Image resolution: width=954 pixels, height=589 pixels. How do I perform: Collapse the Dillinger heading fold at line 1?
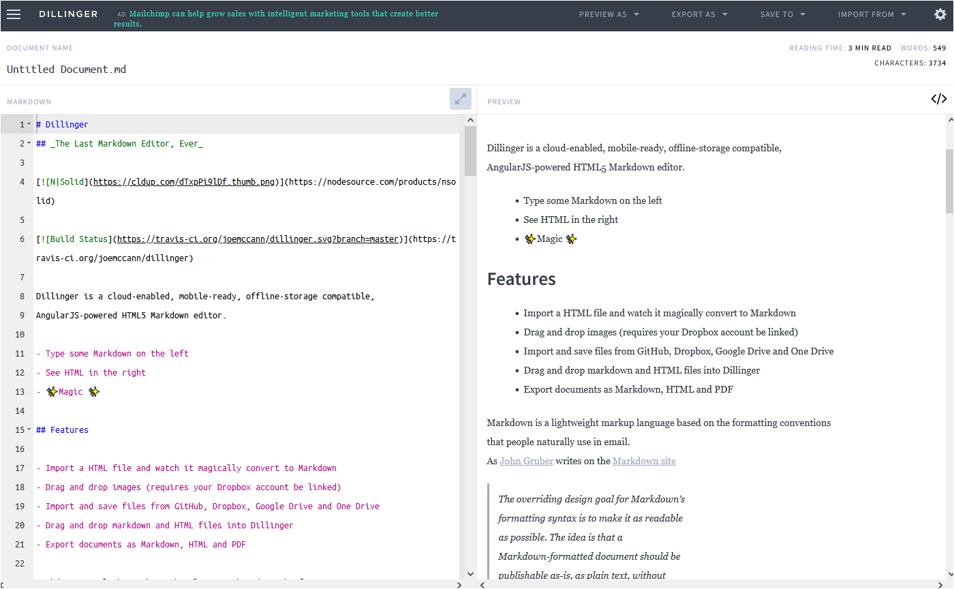click(x=28, y=124)
